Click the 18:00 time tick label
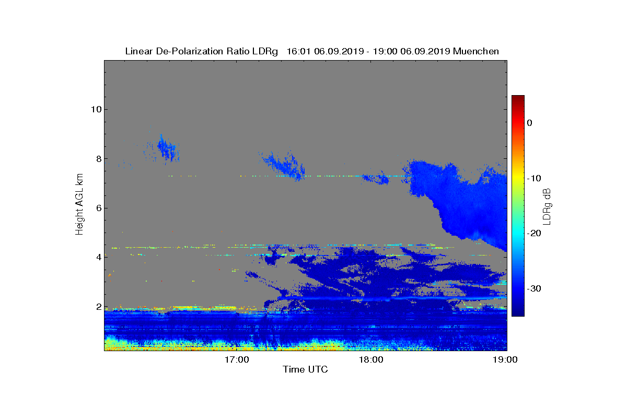 (372, 359)
